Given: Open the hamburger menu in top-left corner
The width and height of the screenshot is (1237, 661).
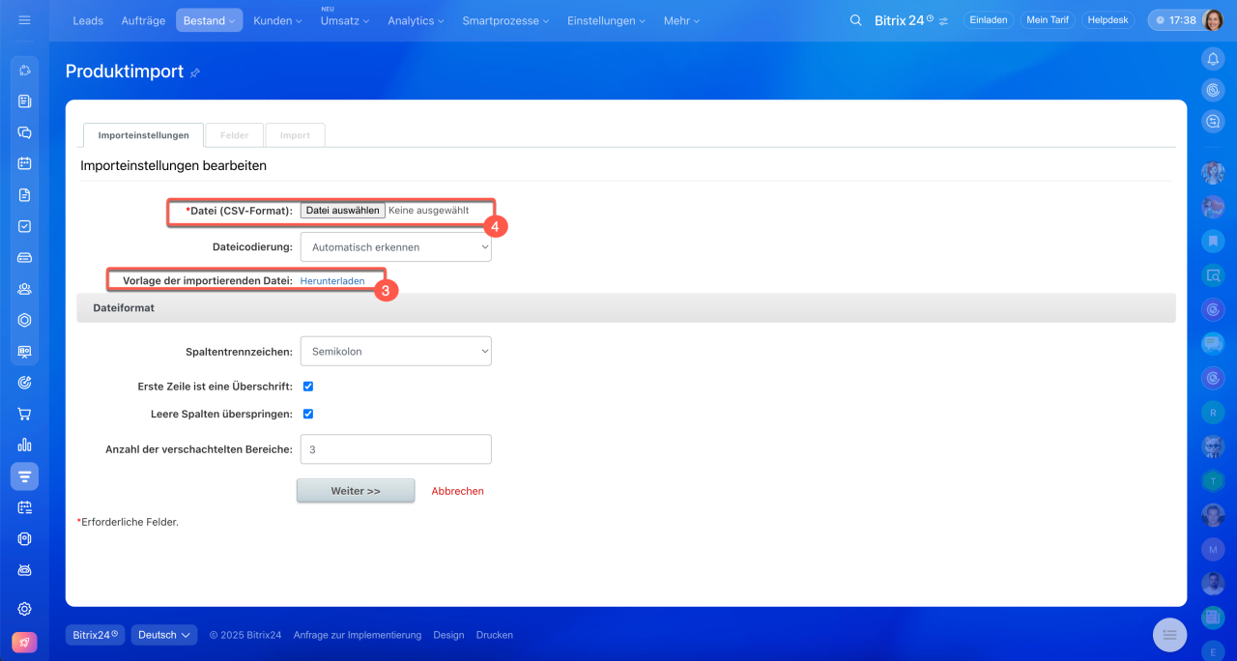Looking at the screenshot, I should tap(25, 20).
